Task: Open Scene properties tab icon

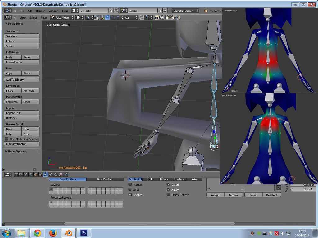Action: click(26, 174)
